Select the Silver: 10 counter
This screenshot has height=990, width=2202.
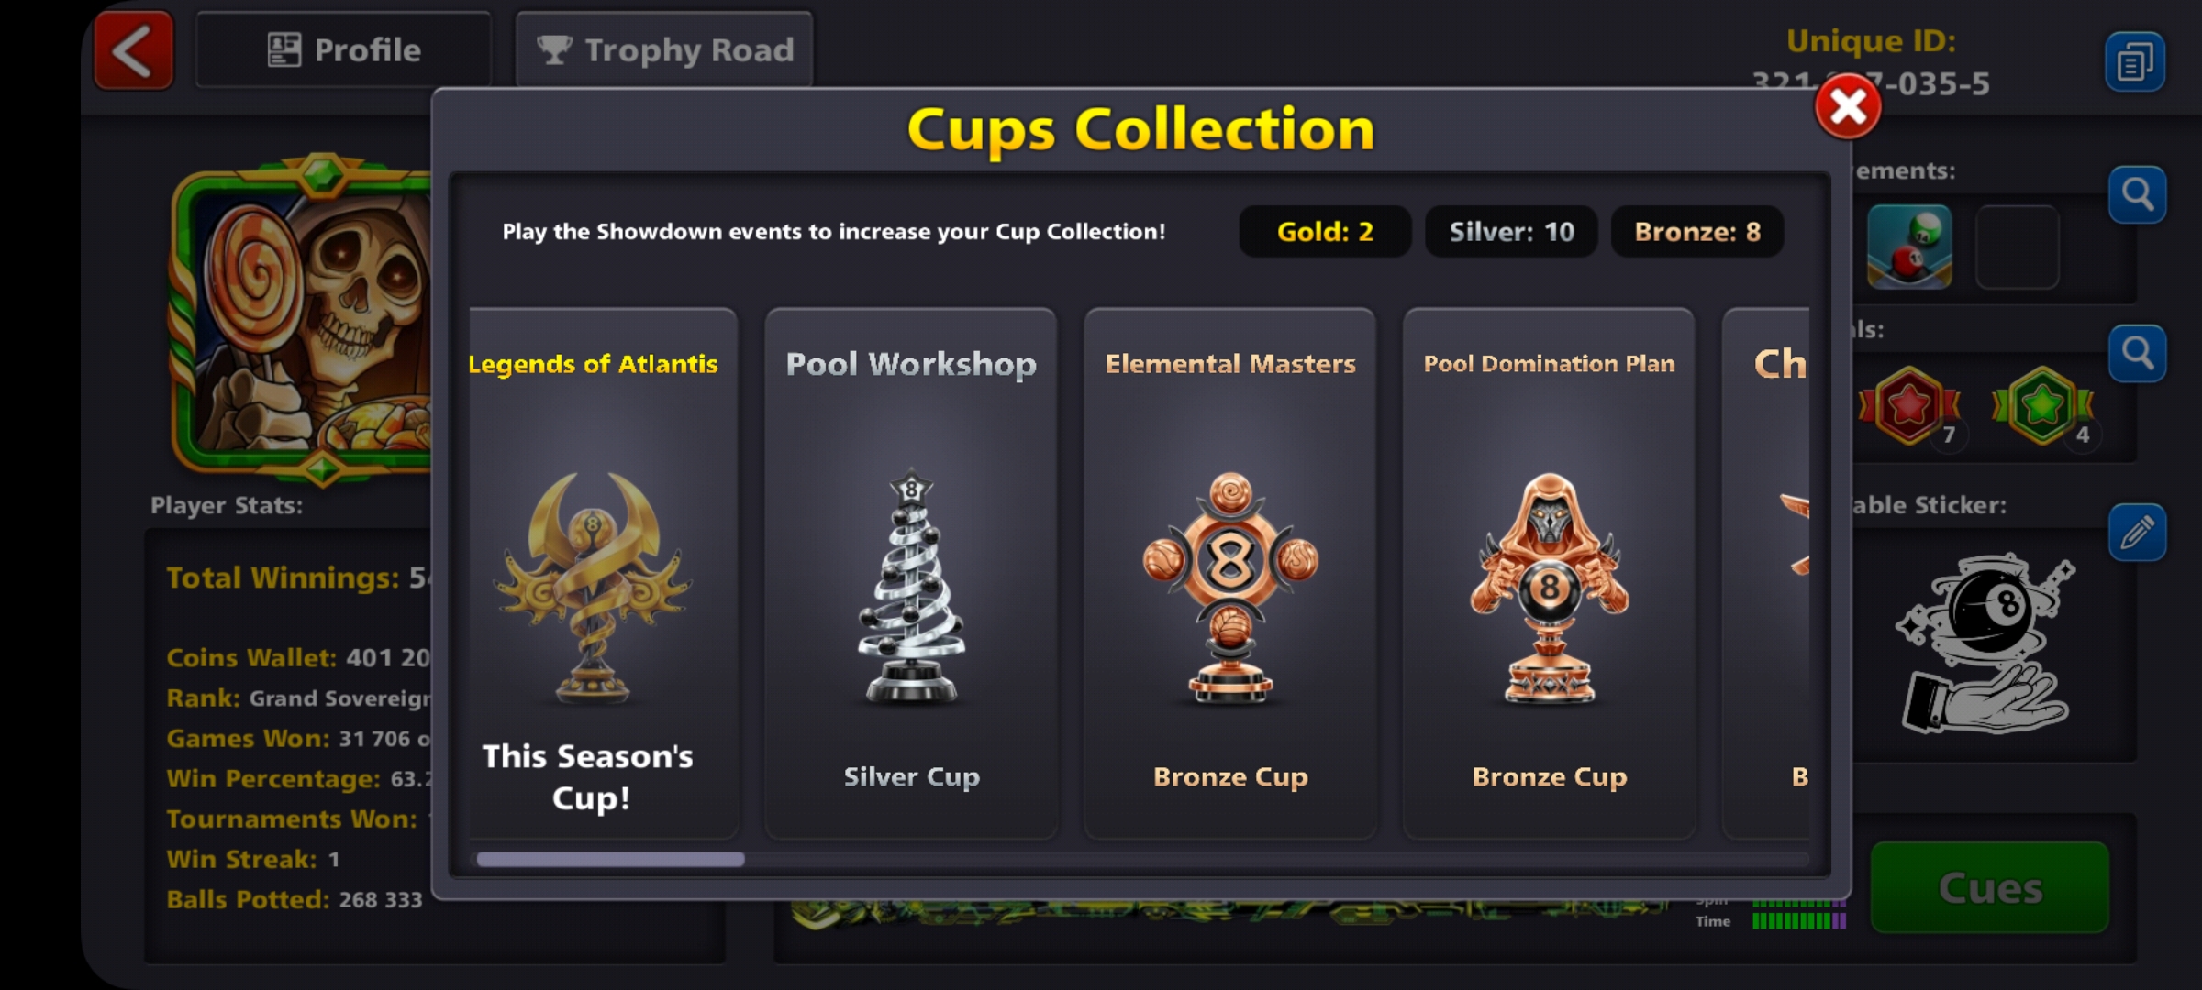[1511, 231]
